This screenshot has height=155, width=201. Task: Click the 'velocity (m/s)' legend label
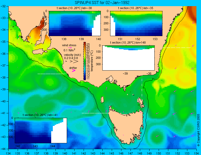[x=72, y=55]
